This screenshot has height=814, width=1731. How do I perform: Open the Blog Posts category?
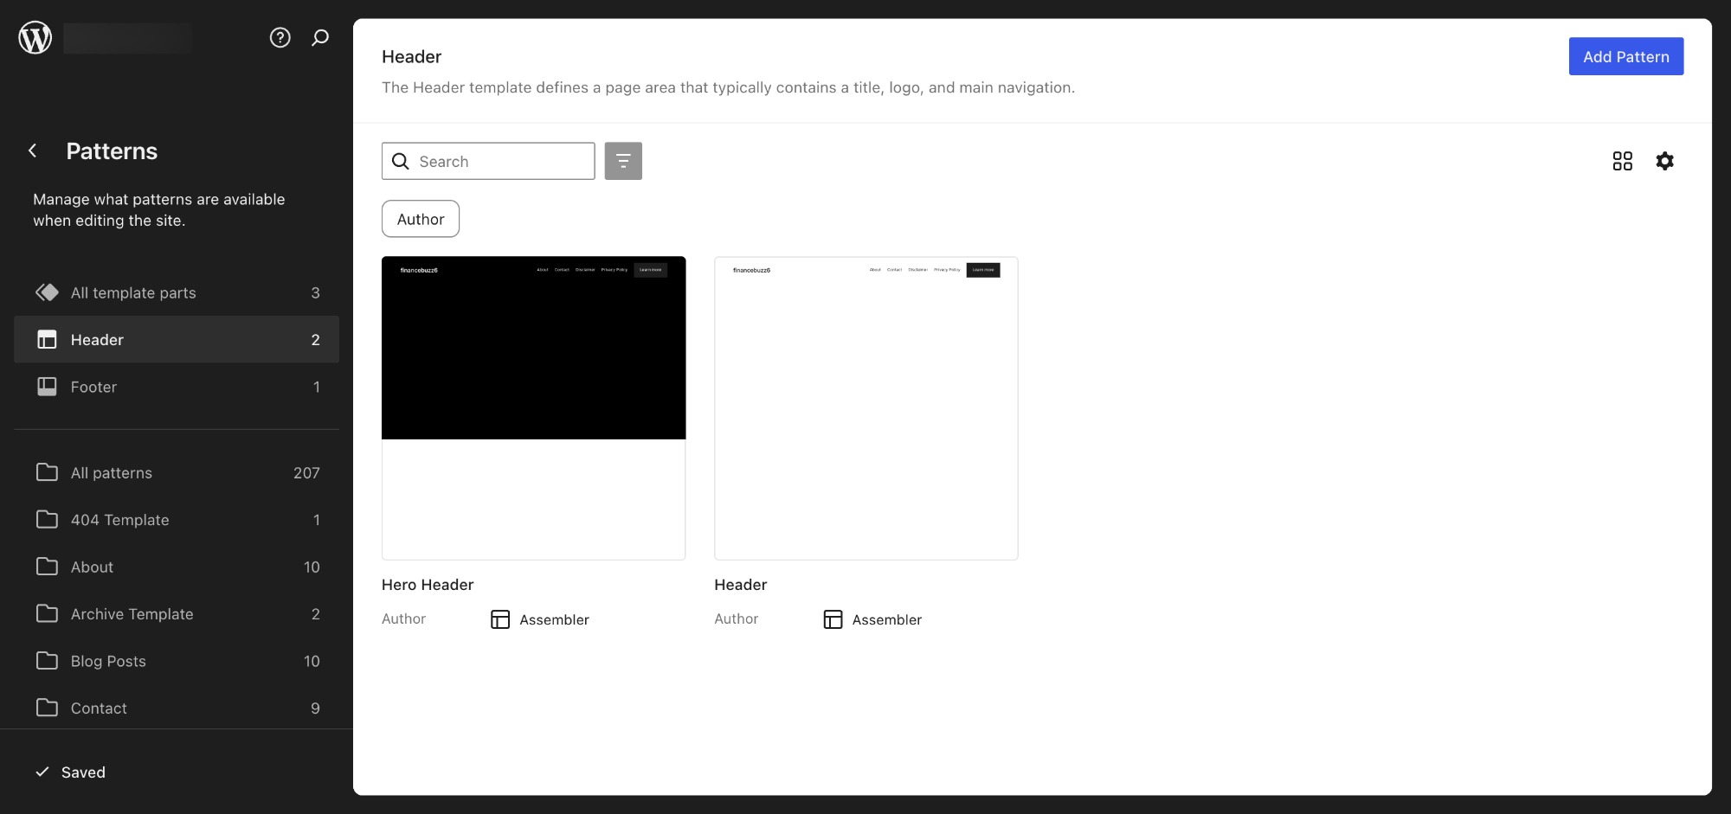(177, 661)
